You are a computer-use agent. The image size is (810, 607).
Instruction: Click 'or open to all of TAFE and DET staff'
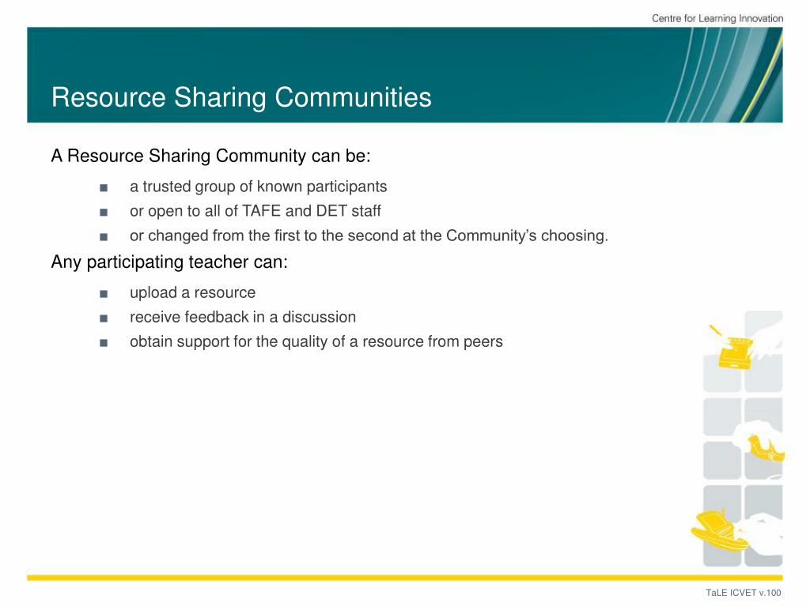click(x=255, y=210)
